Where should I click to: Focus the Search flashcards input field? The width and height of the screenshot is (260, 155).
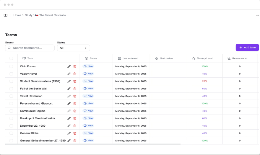(x=30, y=48)
